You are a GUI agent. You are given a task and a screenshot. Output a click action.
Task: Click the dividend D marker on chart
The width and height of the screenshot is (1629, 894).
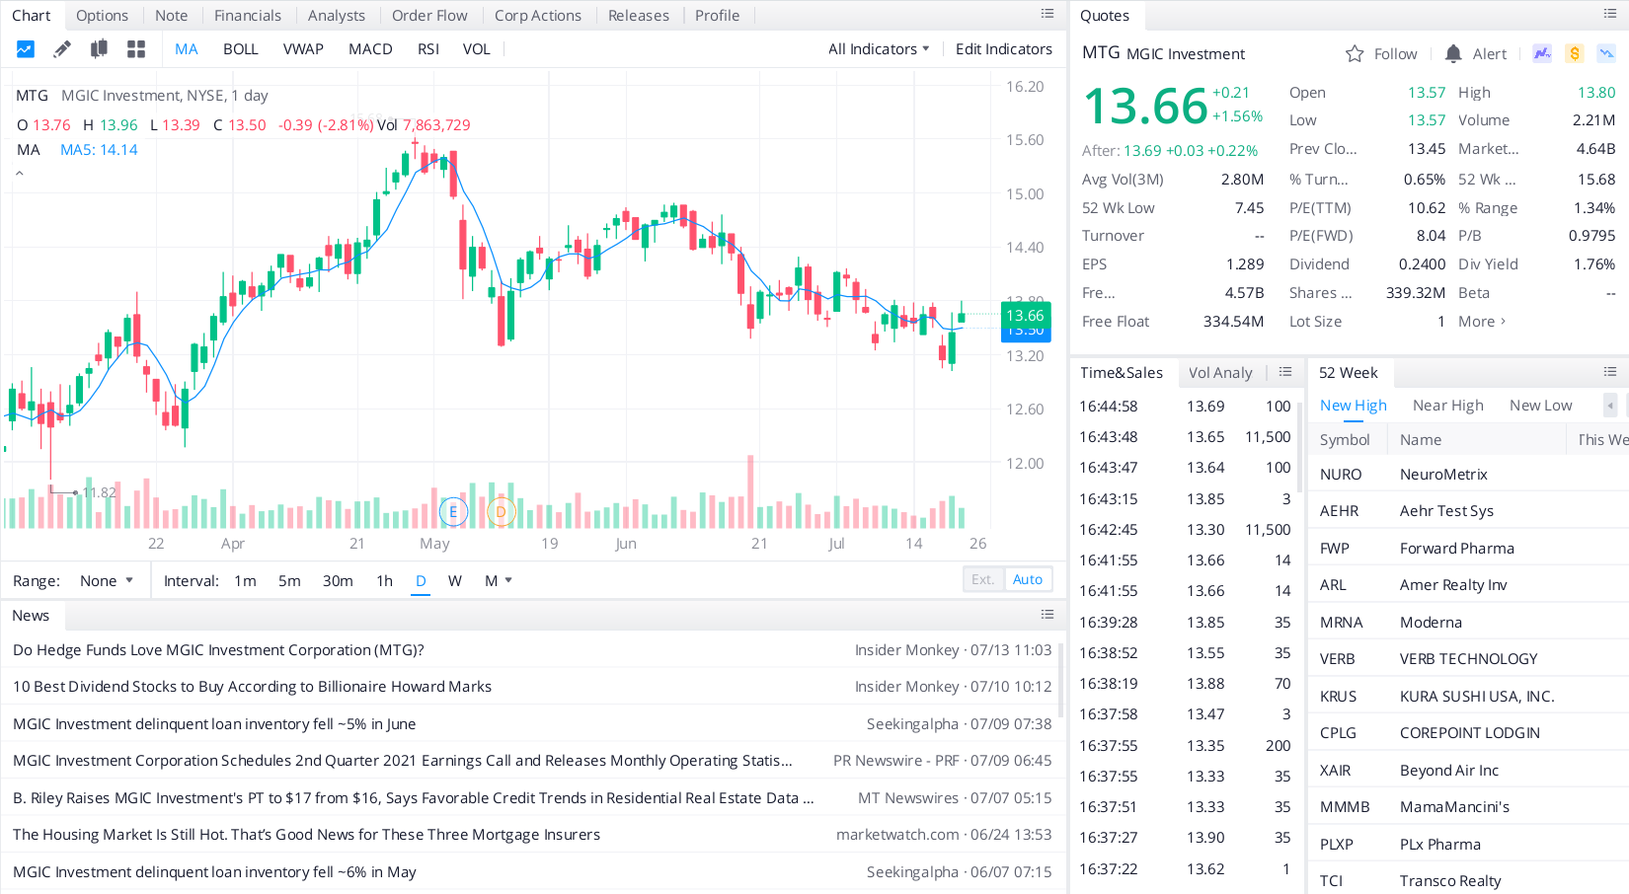(x=502, y=512)
